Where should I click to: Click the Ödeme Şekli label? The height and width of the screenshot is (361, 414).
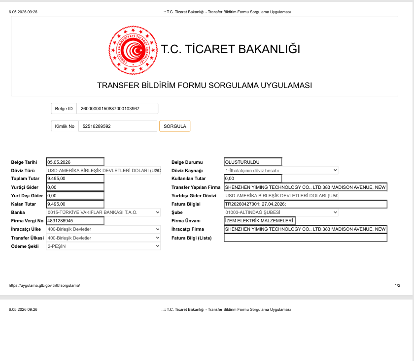(25, 246)
